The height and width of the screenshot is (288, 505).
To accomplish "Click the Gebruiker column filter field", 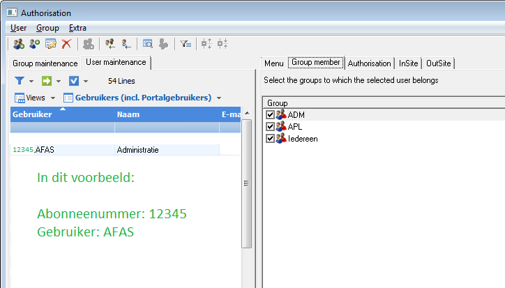I will 63,127.
